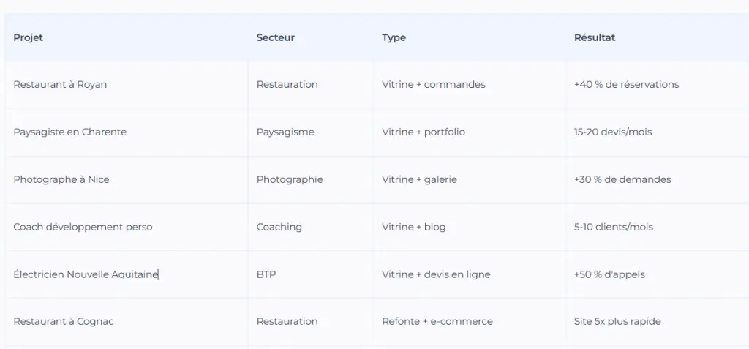This screenshot has width=749, height=349.
Task: Click the Vitrine + commandes cell
Action: click(x=433, y=84)
